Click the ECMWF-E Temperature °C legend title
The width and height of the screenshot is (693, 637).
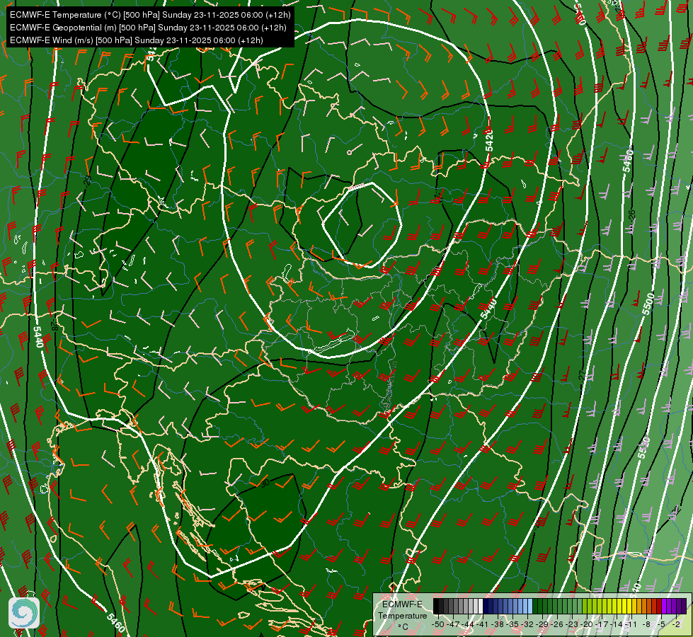[402, 615]
